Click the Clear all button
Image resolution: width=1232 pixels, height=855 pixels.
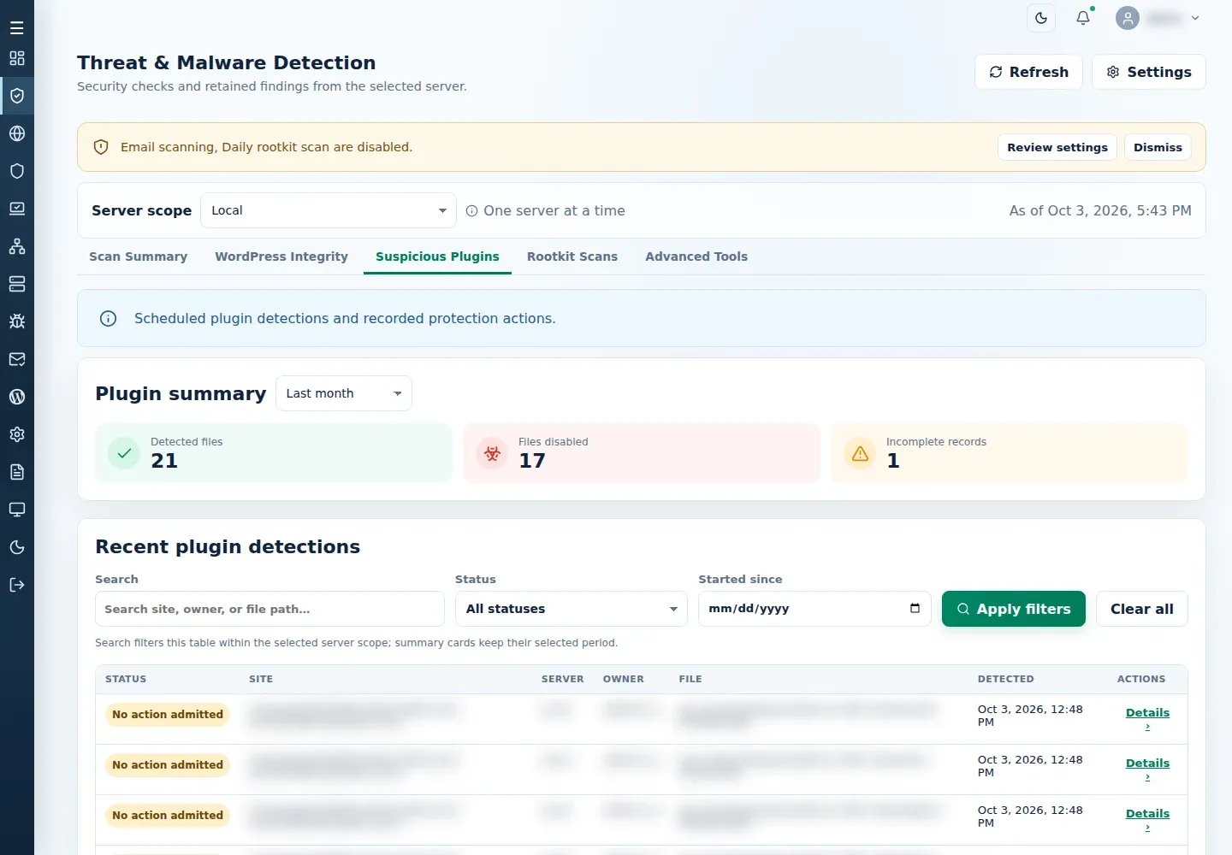click(x=1142, y=609)
